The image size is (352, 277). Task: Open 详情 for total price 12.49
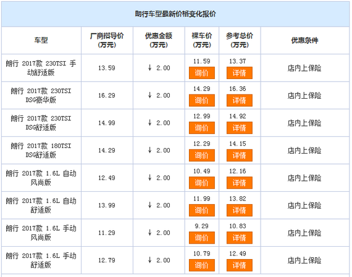[x=240, y=265]
